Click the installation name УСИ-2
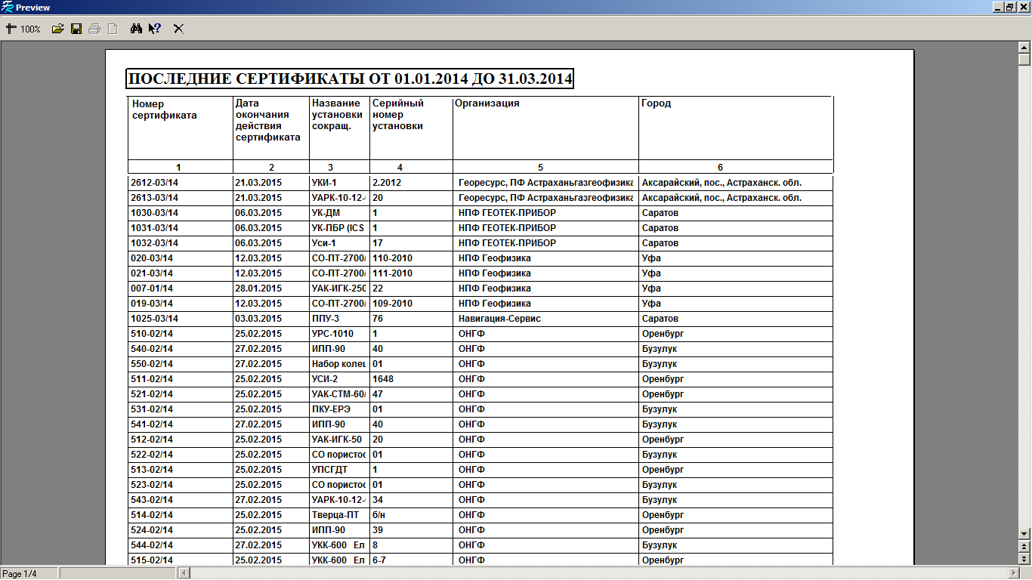 [325, 379]
